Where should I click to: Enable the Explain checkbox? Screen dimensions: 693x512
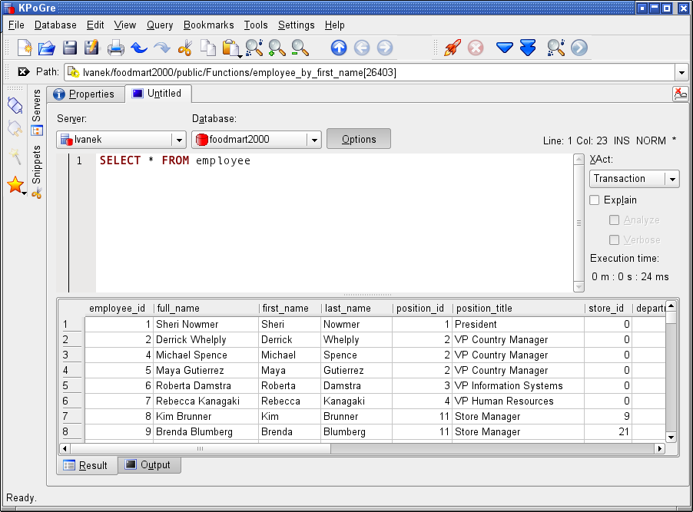click(595, 200)
